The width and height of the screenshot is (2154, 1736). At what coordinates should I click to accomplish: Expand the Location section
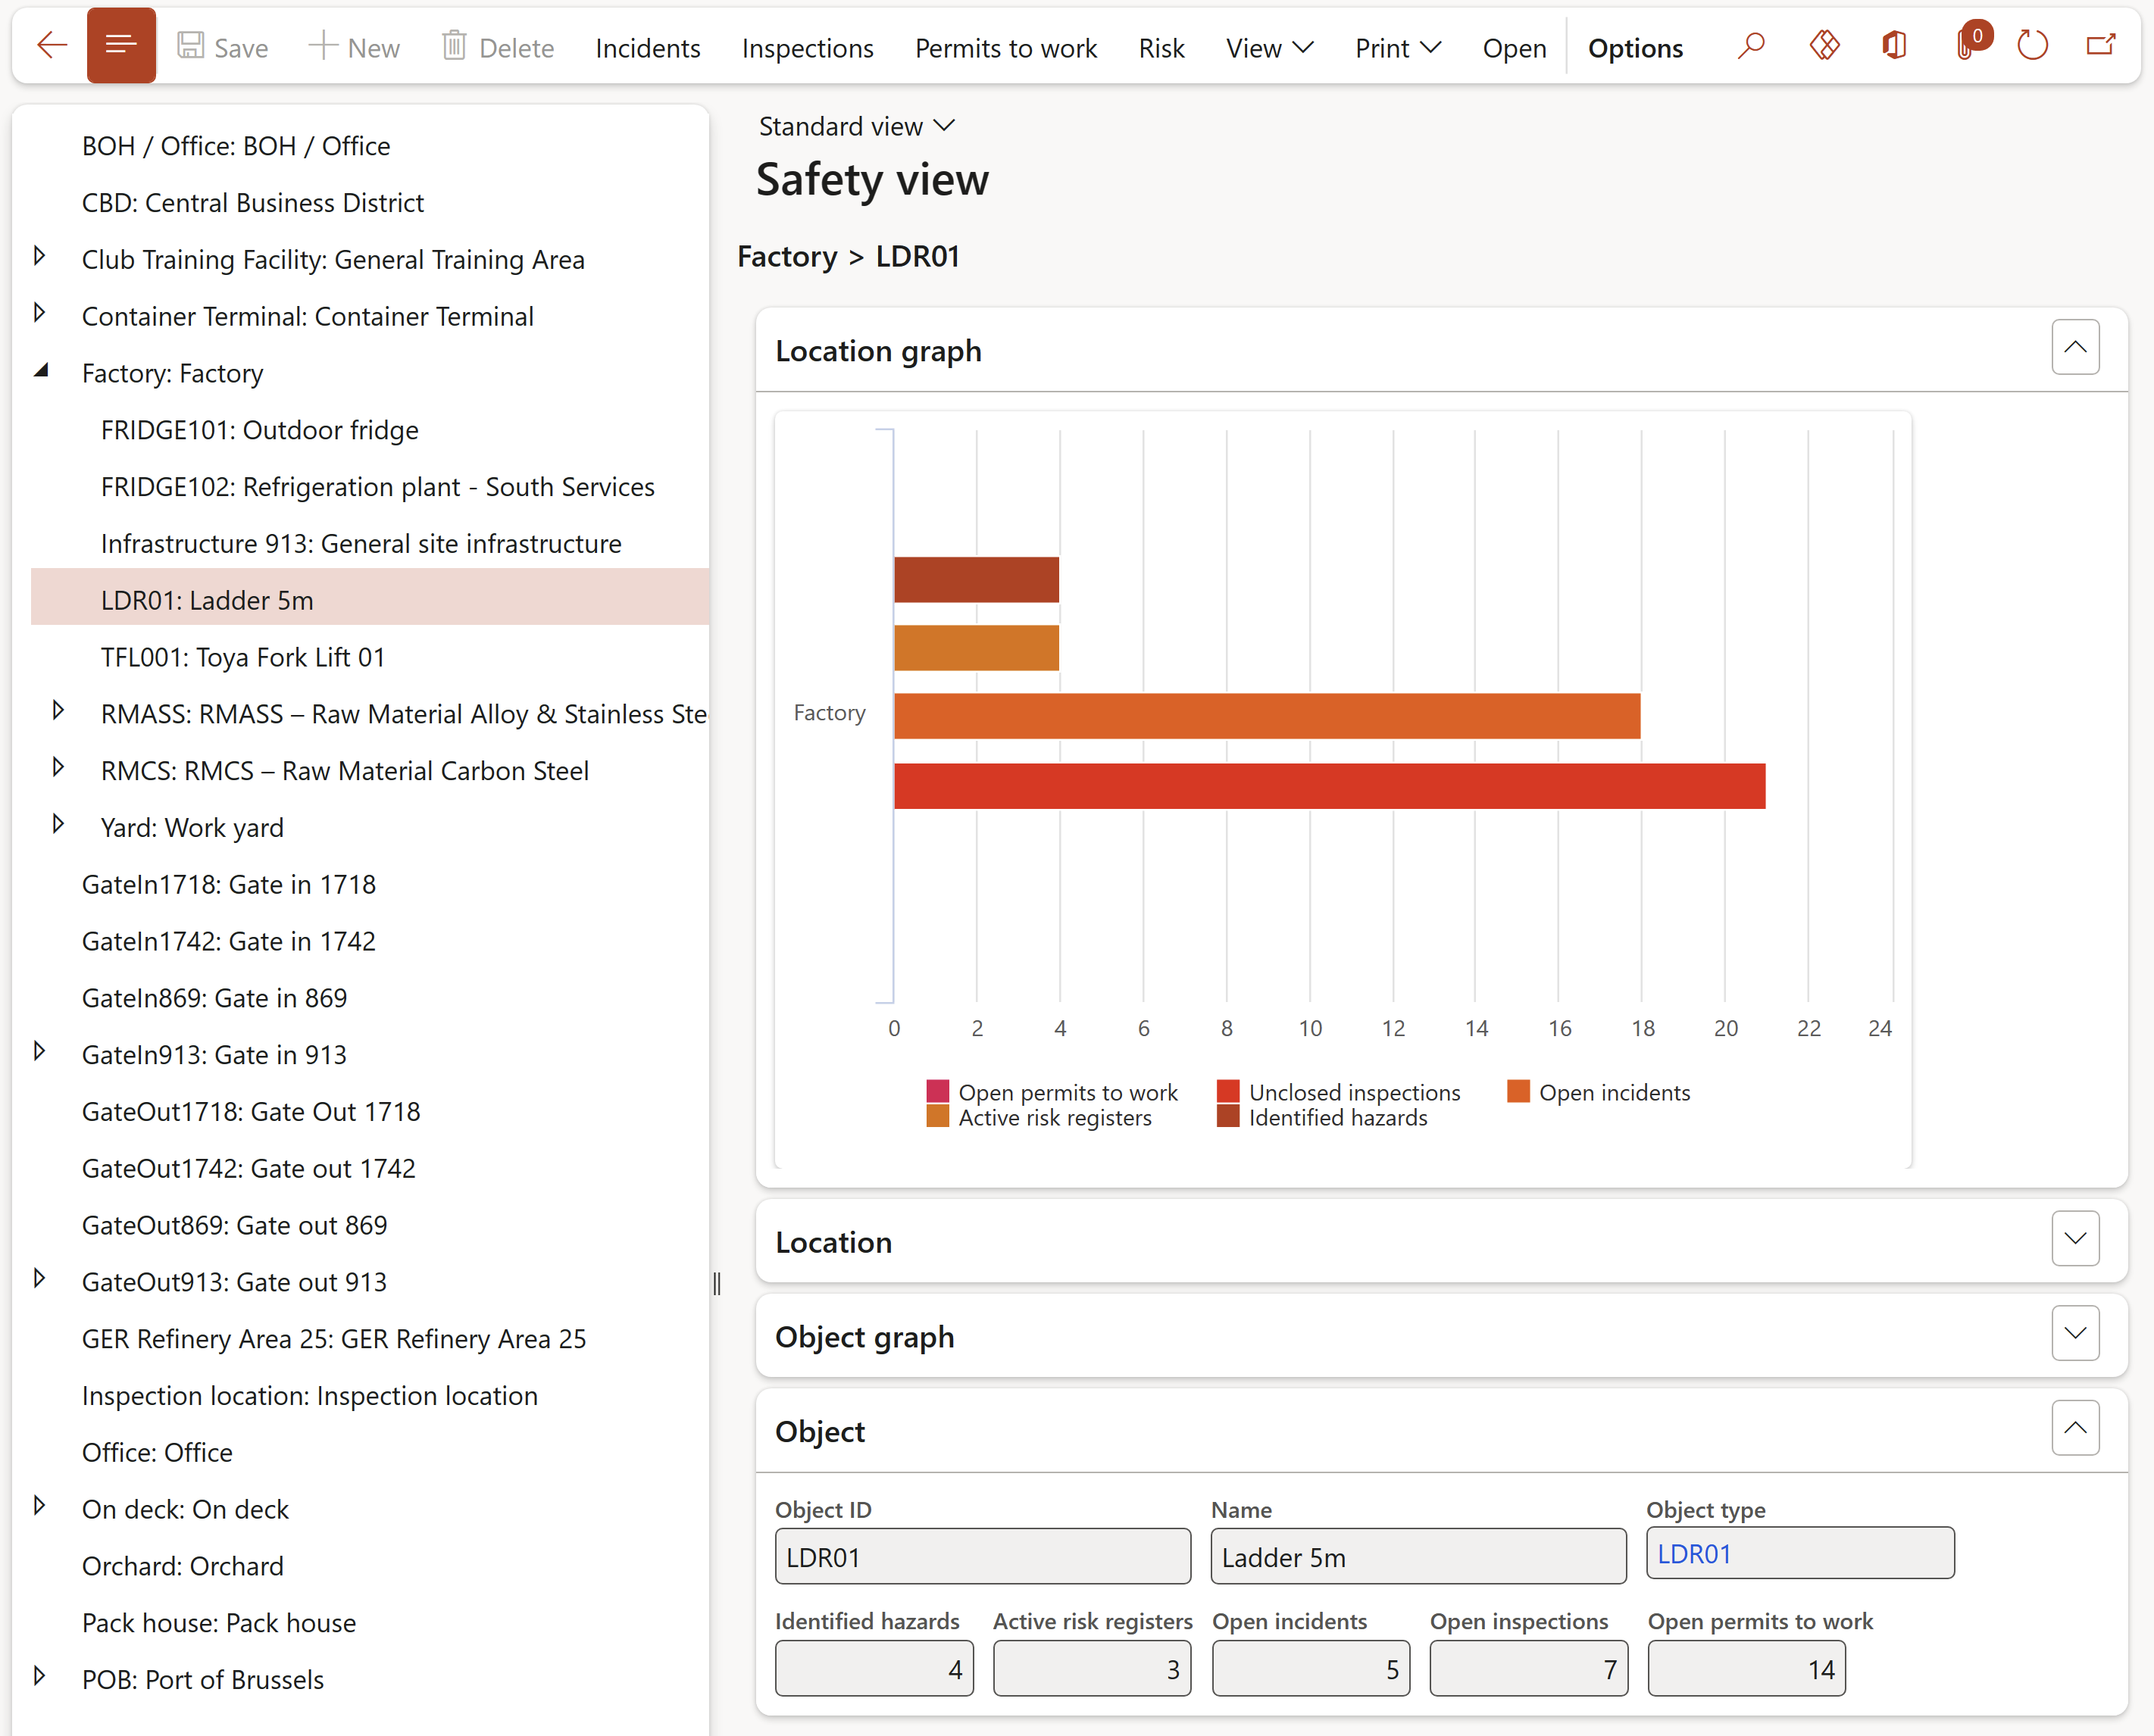[2075, 1238]
